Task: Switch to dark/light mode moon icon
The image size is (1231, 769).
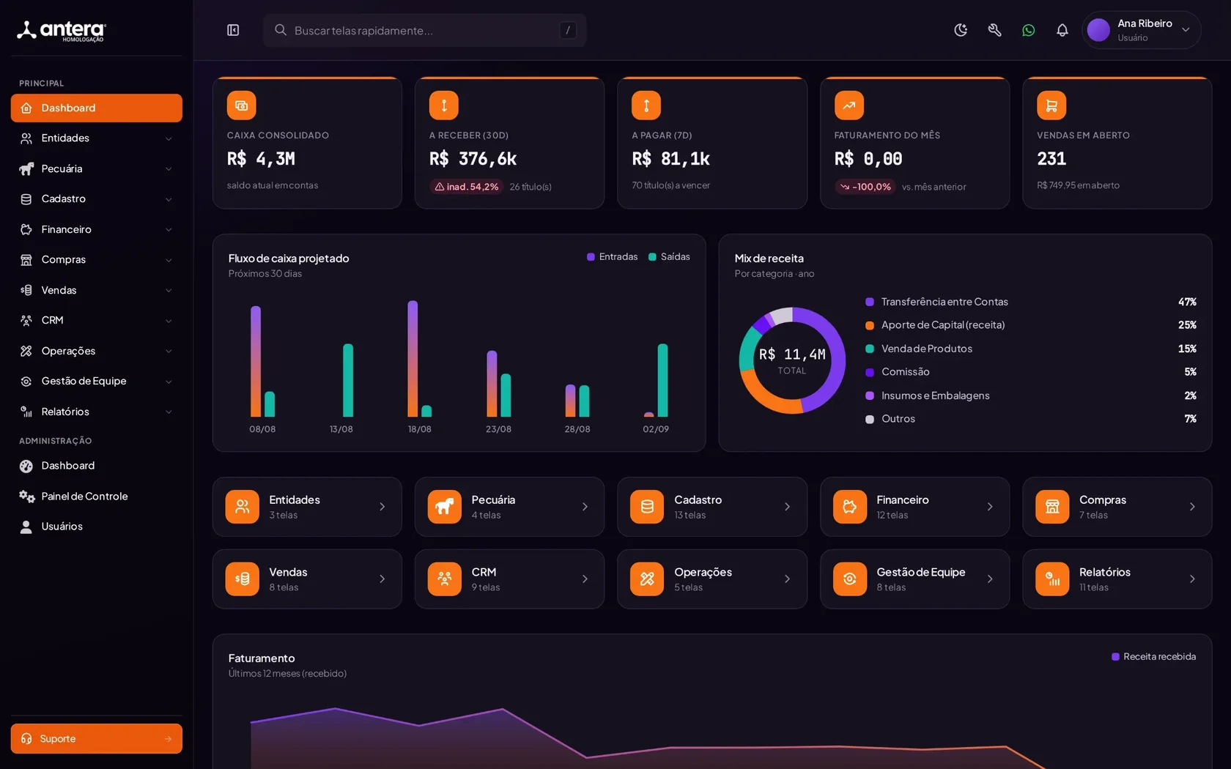Action: point(961,30)
